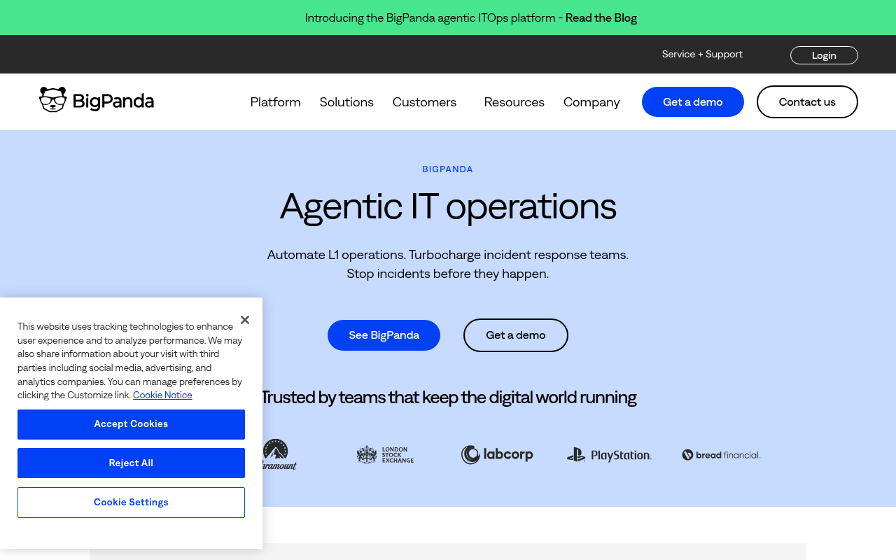
Task: Dismiss the cookie banner with the X icon
Action: [x=244, y=319]
